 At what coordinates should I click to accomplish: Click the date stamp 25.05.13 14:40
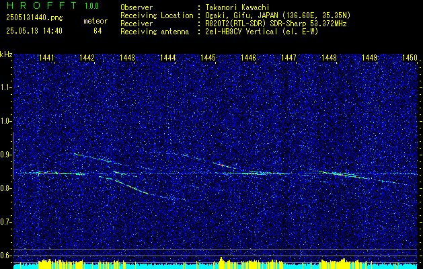(34, 31)
